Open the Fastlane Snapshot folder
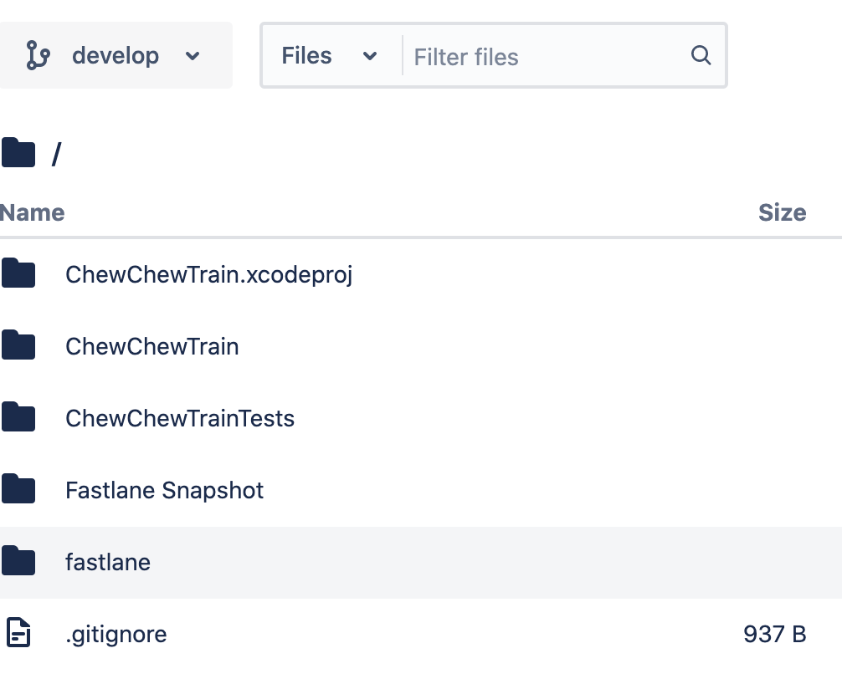This screenshot has height=684, width=842. tap(164, 490)
